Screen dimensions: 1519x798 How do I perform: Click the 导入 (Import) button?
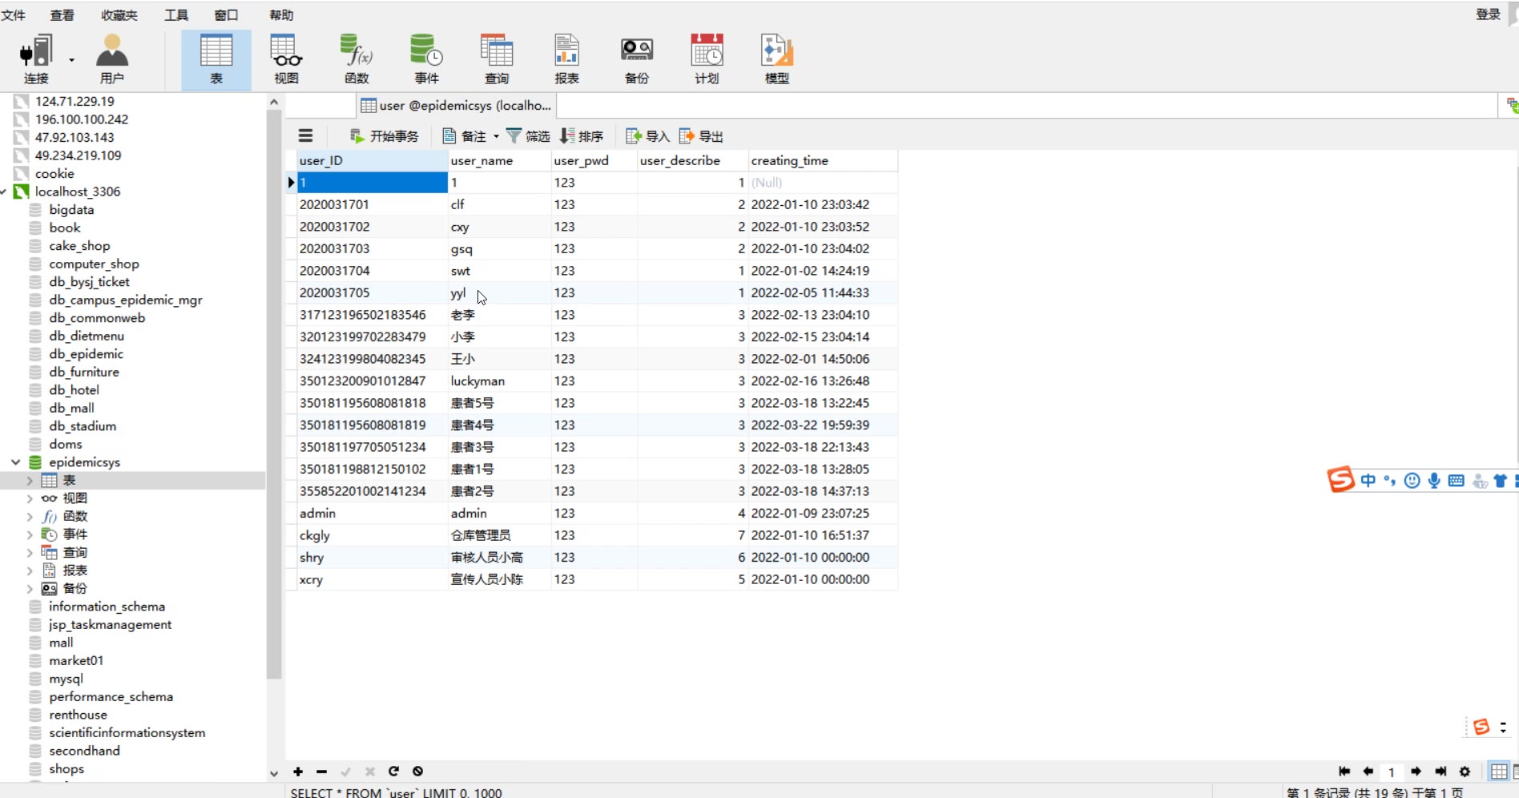(x=647, y=136)
